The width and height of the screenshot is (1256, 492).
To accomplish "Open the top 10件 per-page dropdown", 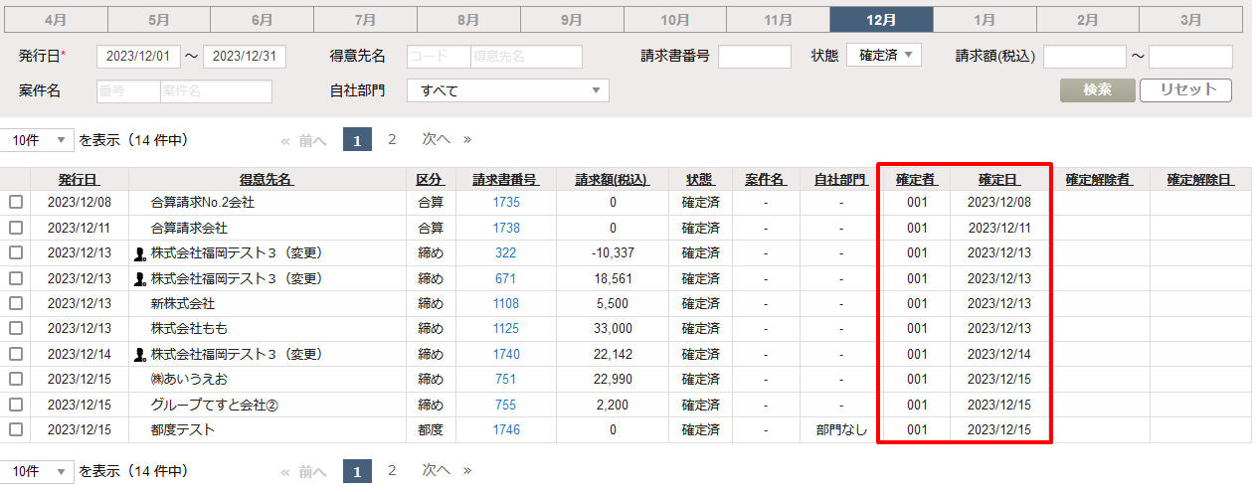I will tap(38, 140).
